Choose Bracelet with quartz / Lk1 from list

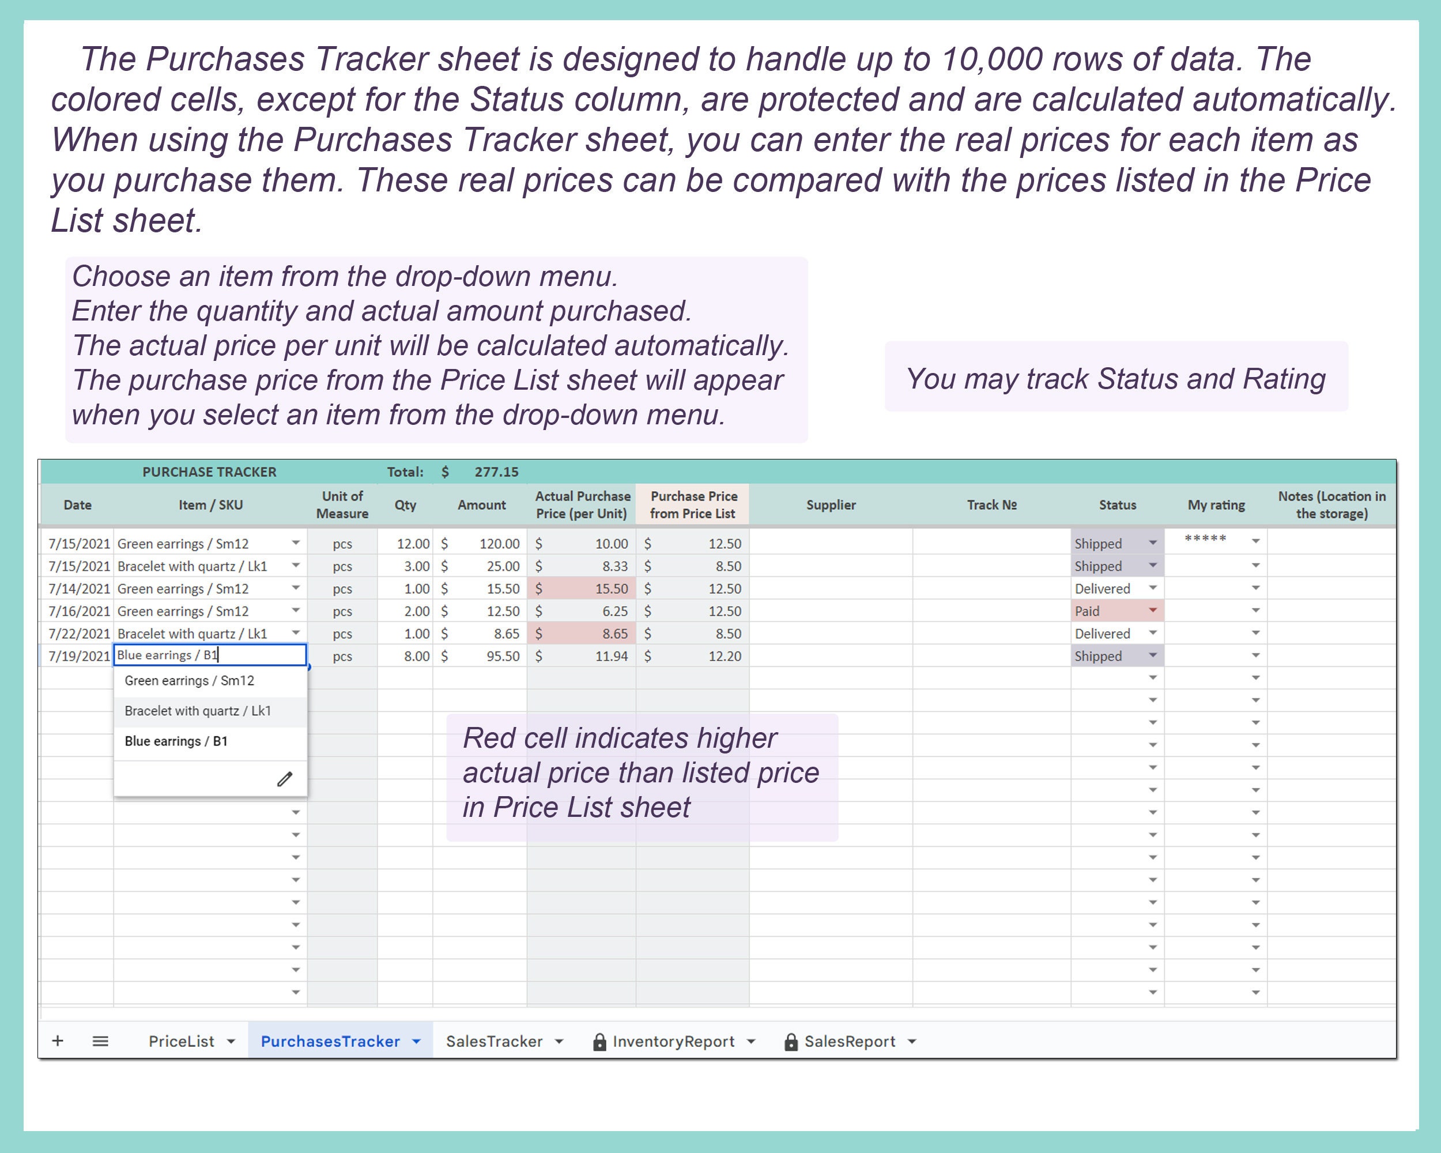[210, 710]
